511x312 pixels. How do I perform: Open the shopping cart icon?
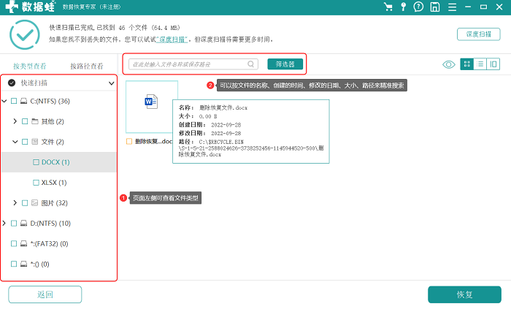coord(388,7)
